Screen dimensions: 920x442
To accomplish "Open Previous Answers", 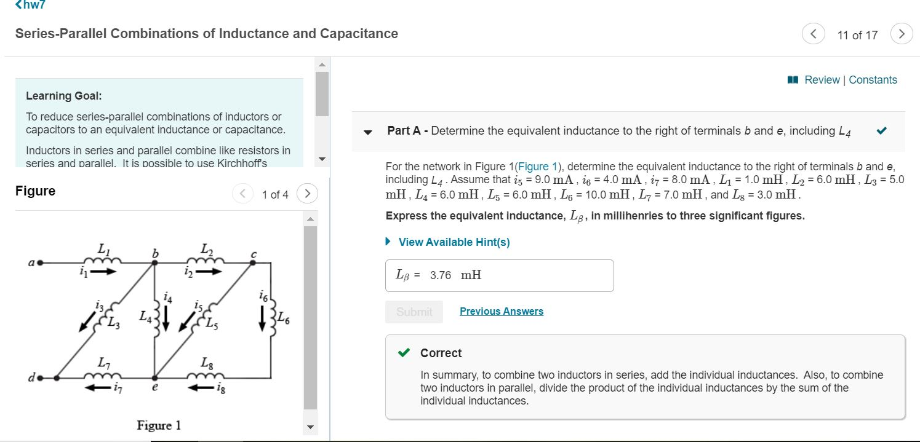I will (x=501, y=311).
